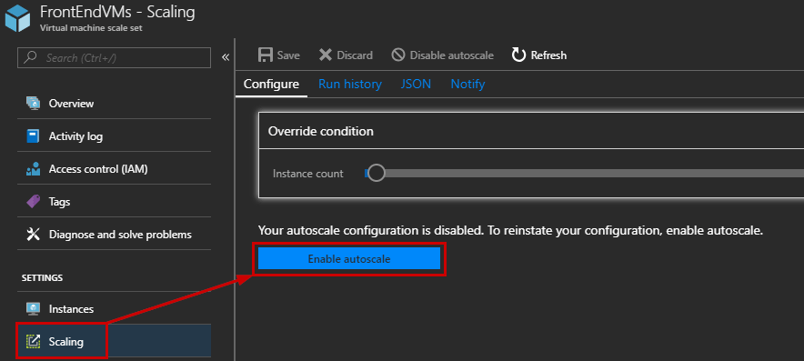Focus the Search (Ctrl+/) input field
Viewport: 804px width, 361px height.
(114, 58)
